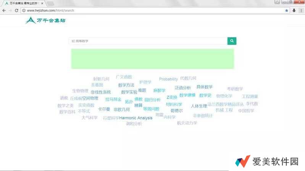Click the 非欧几何 tag
Image resolution: width=305 pixels, height=171 pixels.
coord(121,109)
